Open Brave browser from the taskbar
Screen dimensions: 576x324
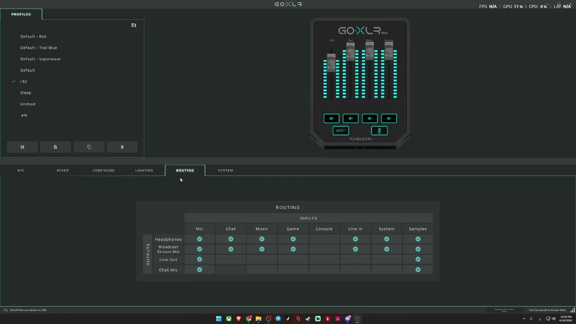coord(238,319)
